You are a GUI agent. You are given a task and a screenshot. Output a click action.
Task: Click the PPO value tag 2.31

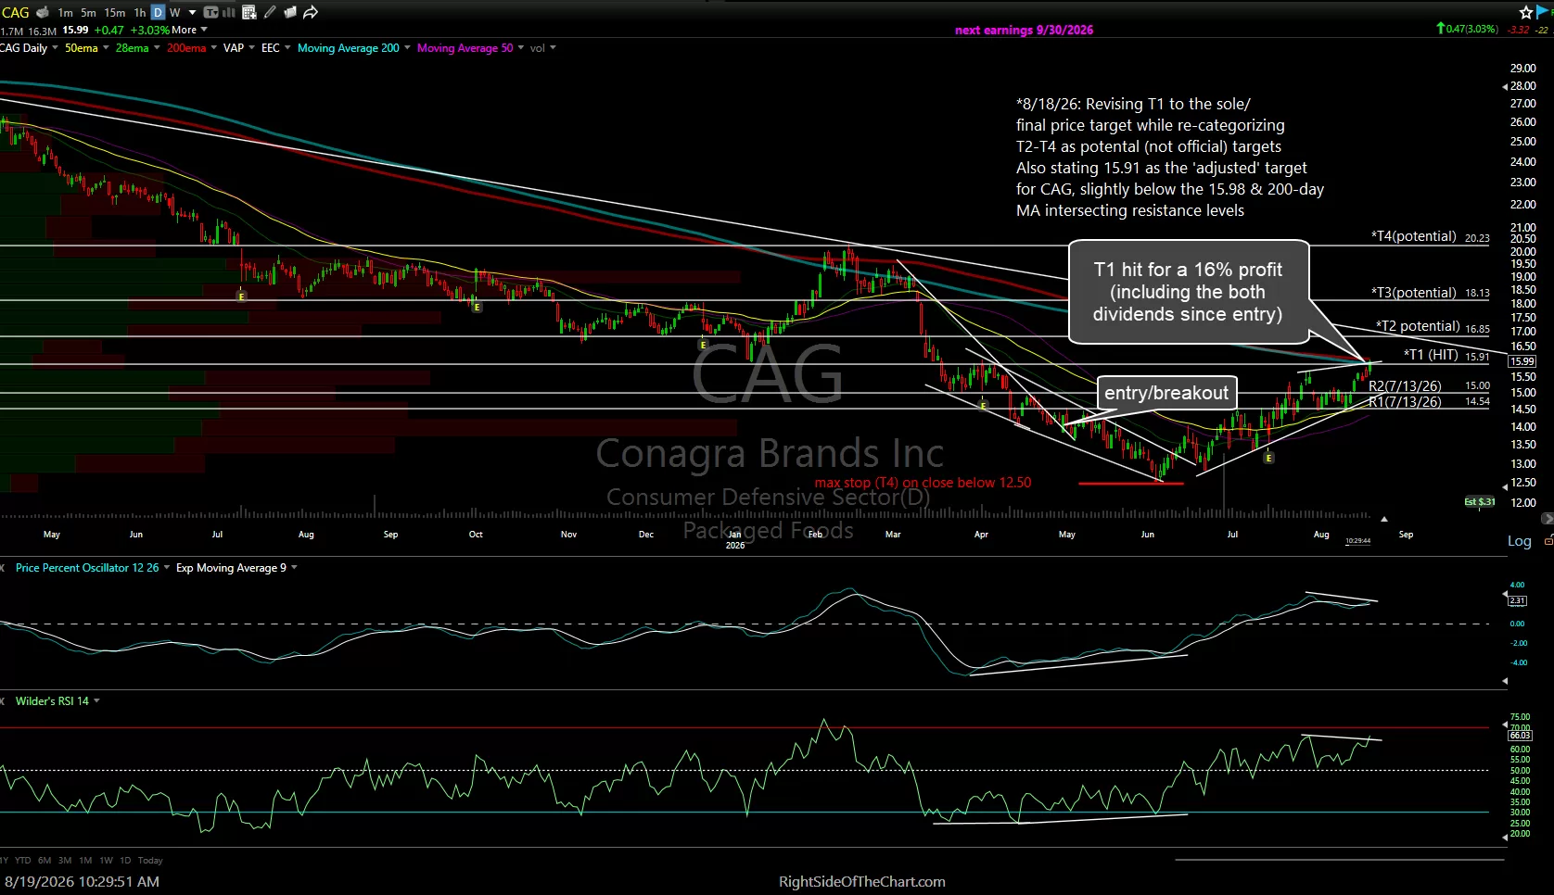(x=1518, y=600)
